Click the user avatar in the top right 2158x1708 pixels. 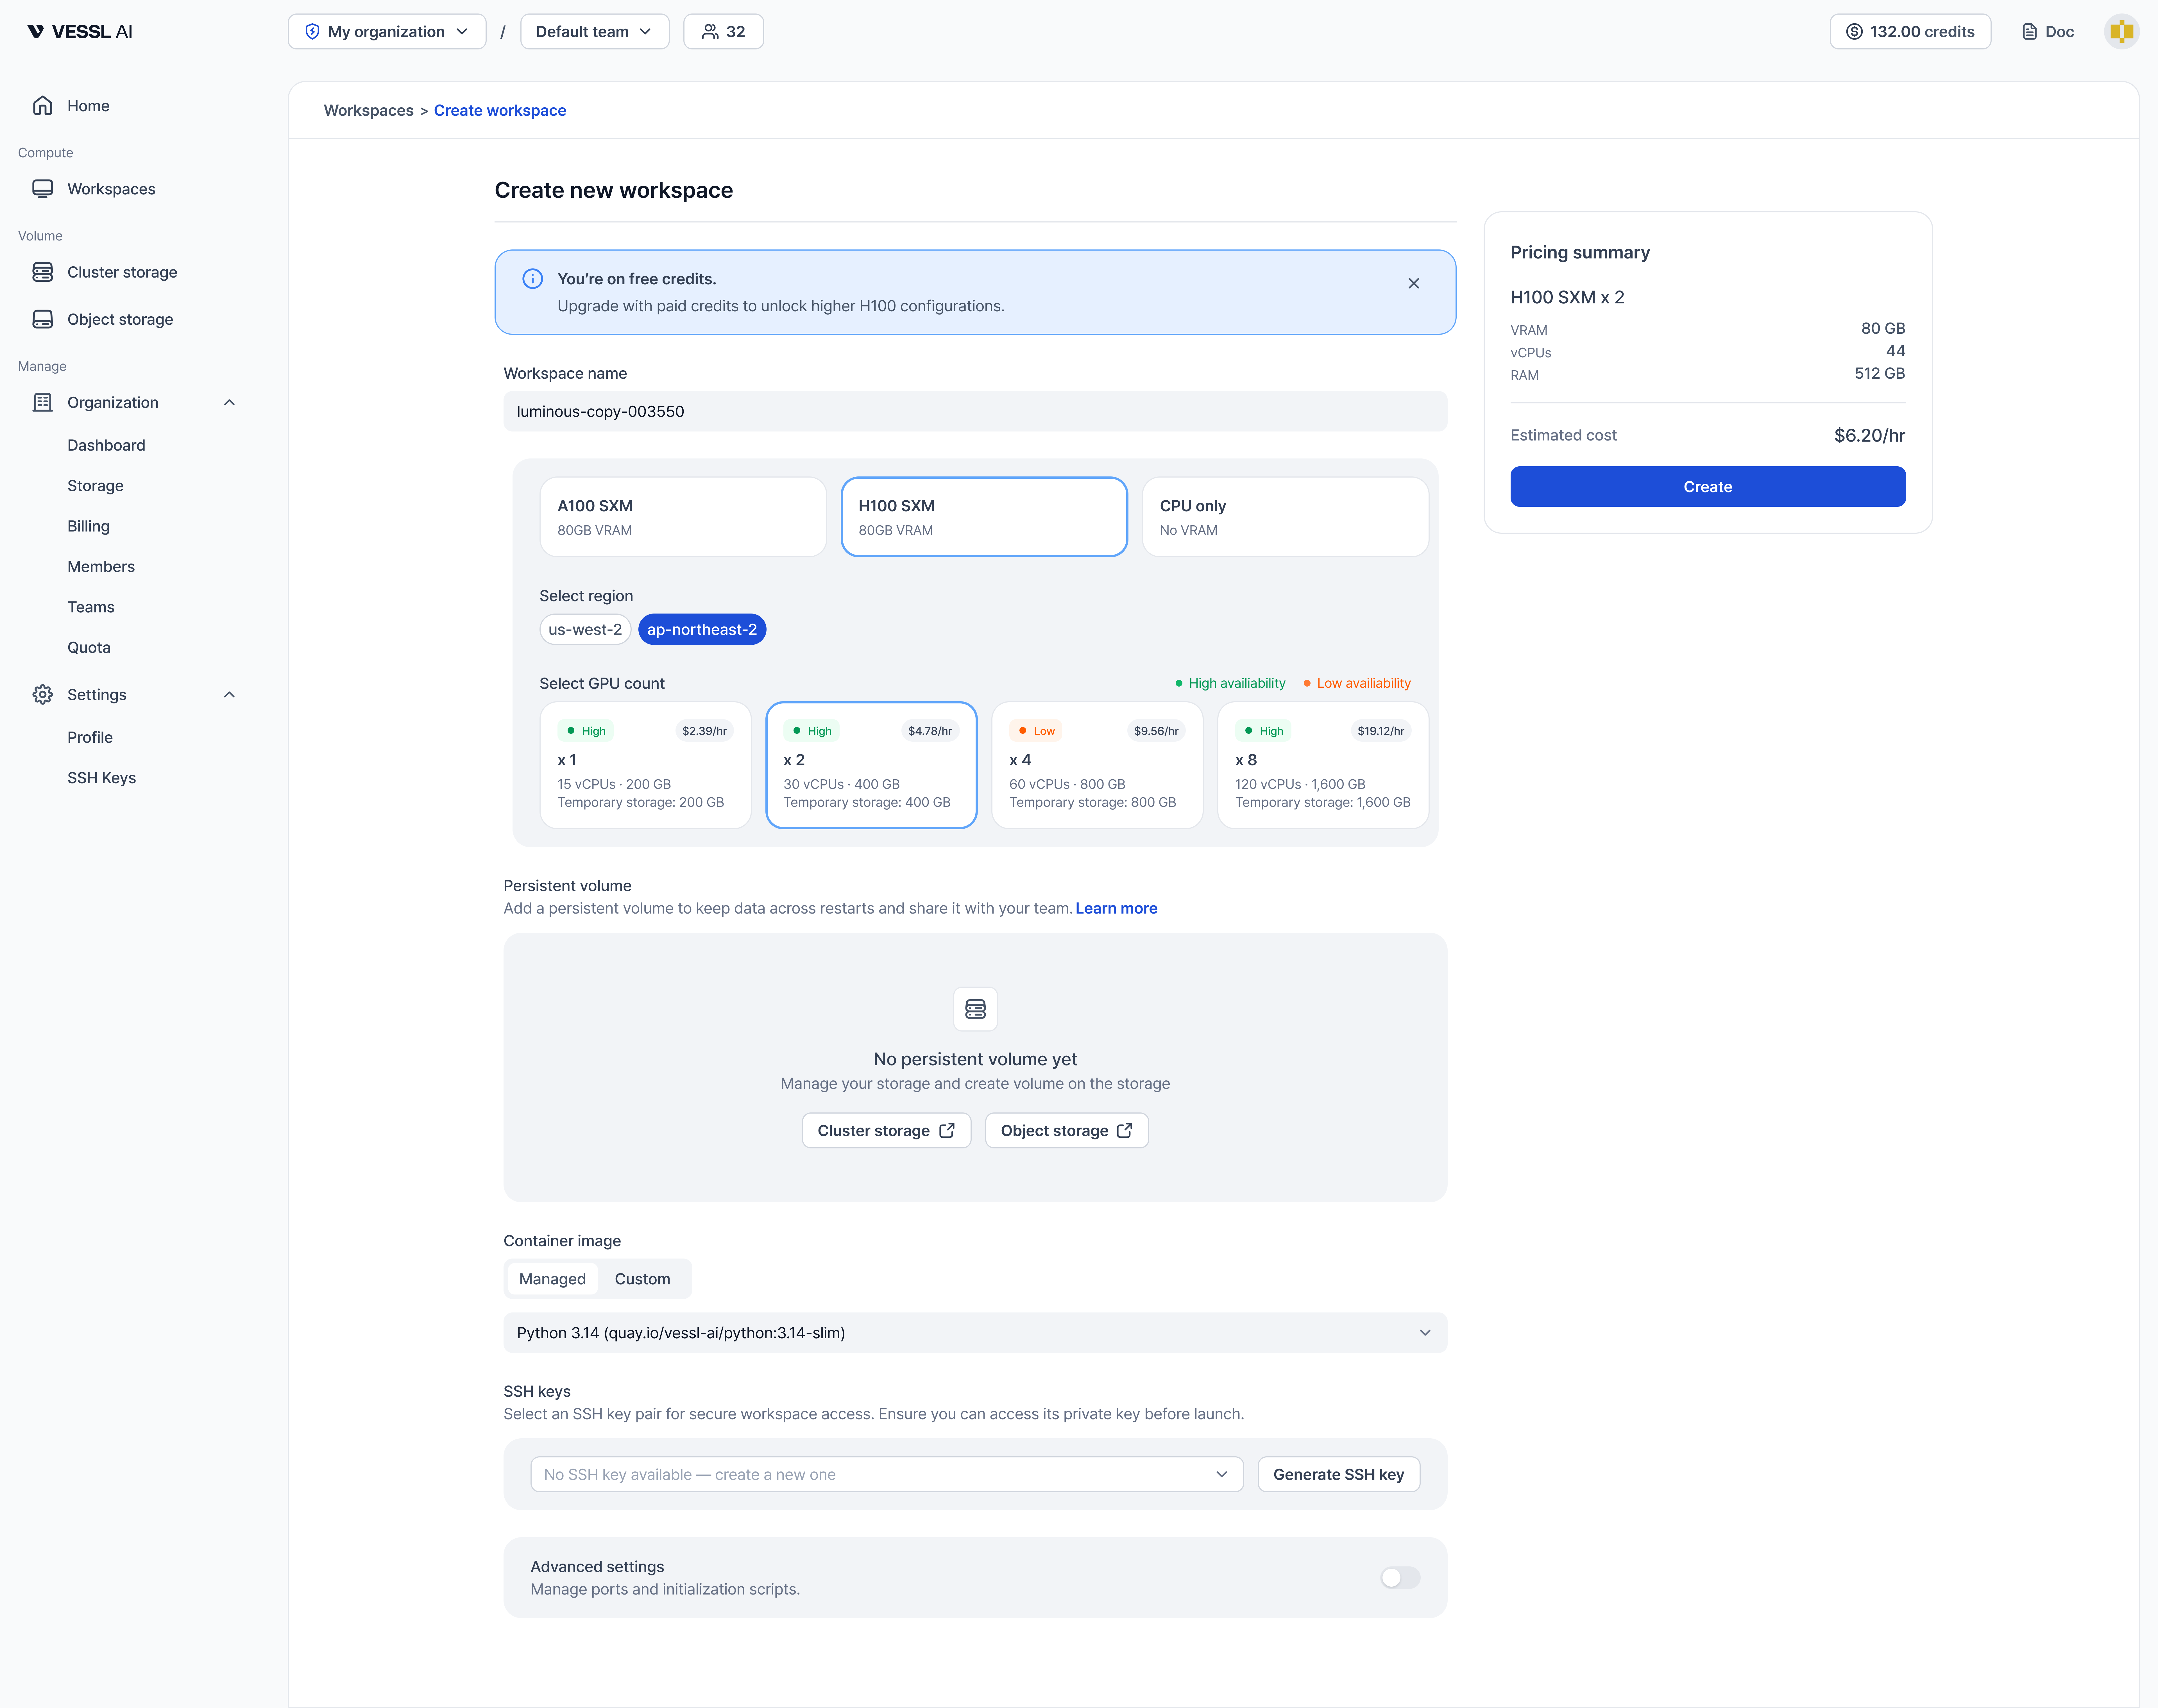pos(2121,31)
